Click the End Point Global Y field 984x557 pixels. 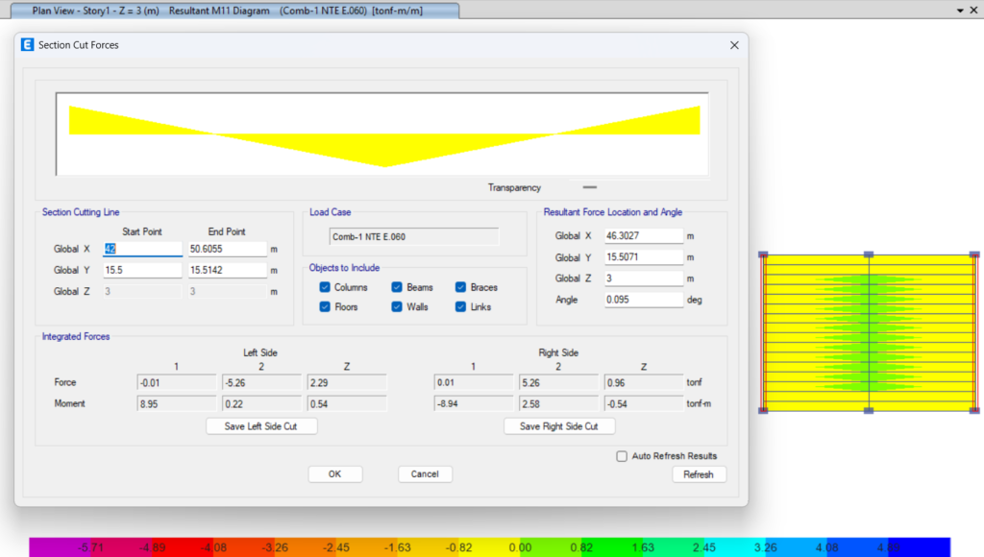[x=227, y=271]
